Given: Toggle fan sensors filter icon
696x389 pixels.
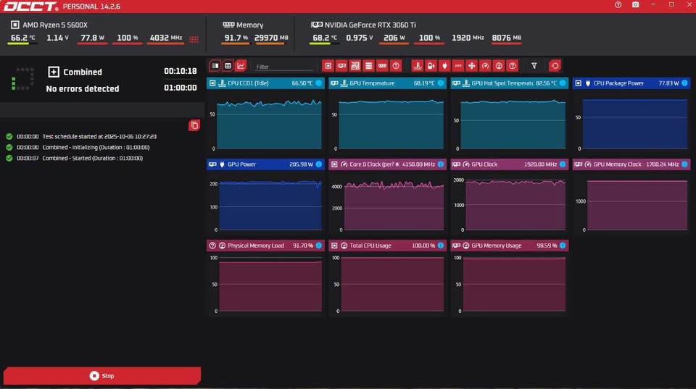Looking at the screenshot, I should pos(472,66).
